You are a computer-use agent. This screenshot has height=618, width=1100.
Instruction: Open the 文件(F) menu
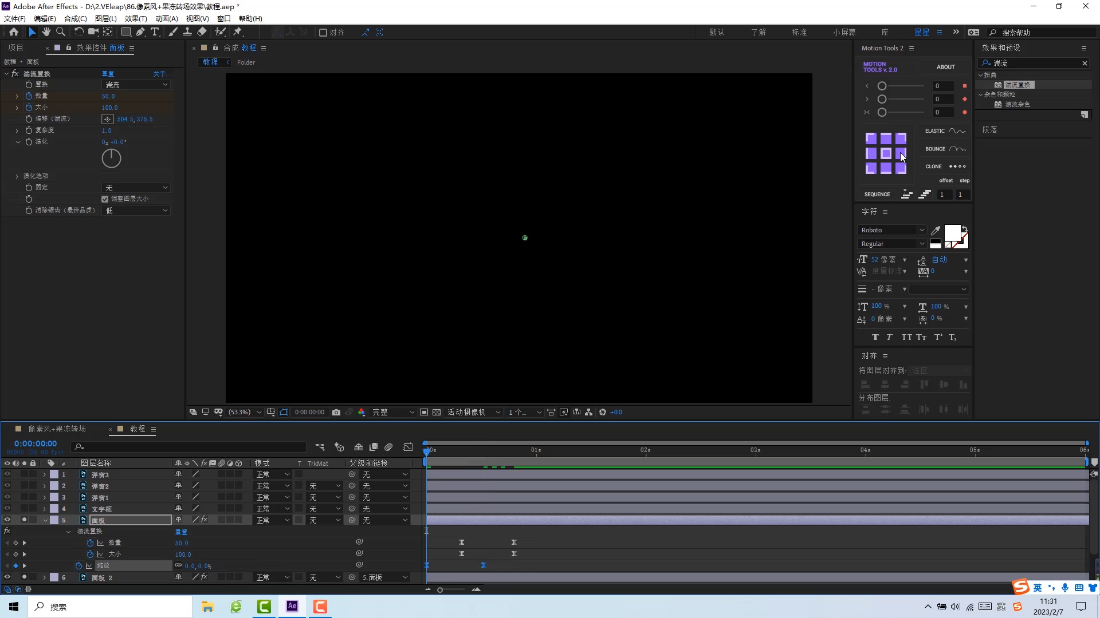coord(14,18)
